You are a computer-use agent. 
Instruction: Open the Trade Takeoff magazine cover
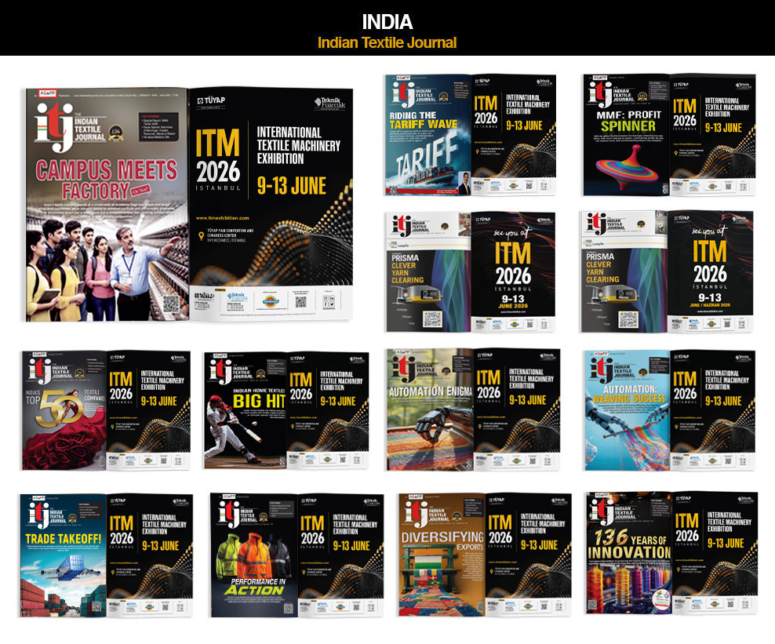pyautogui.click(x=63, y=554)
